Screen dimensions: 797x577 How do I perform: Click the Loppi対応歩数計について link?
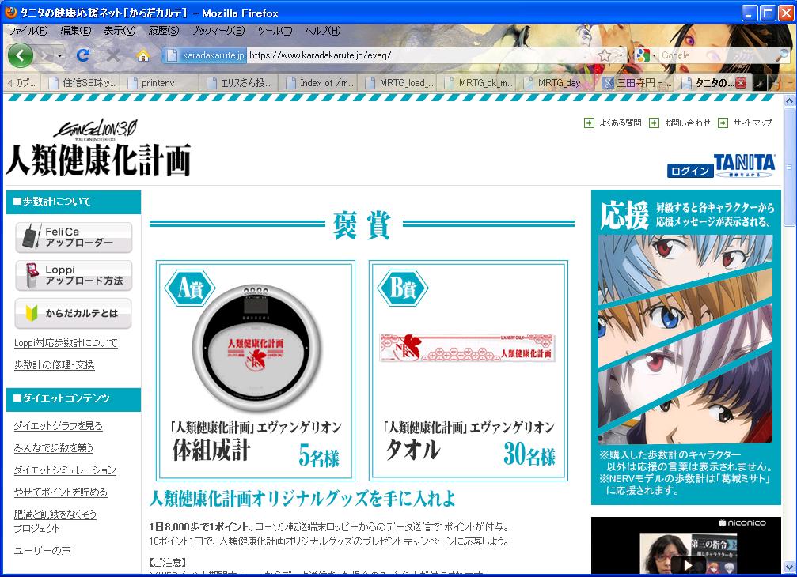66,343
